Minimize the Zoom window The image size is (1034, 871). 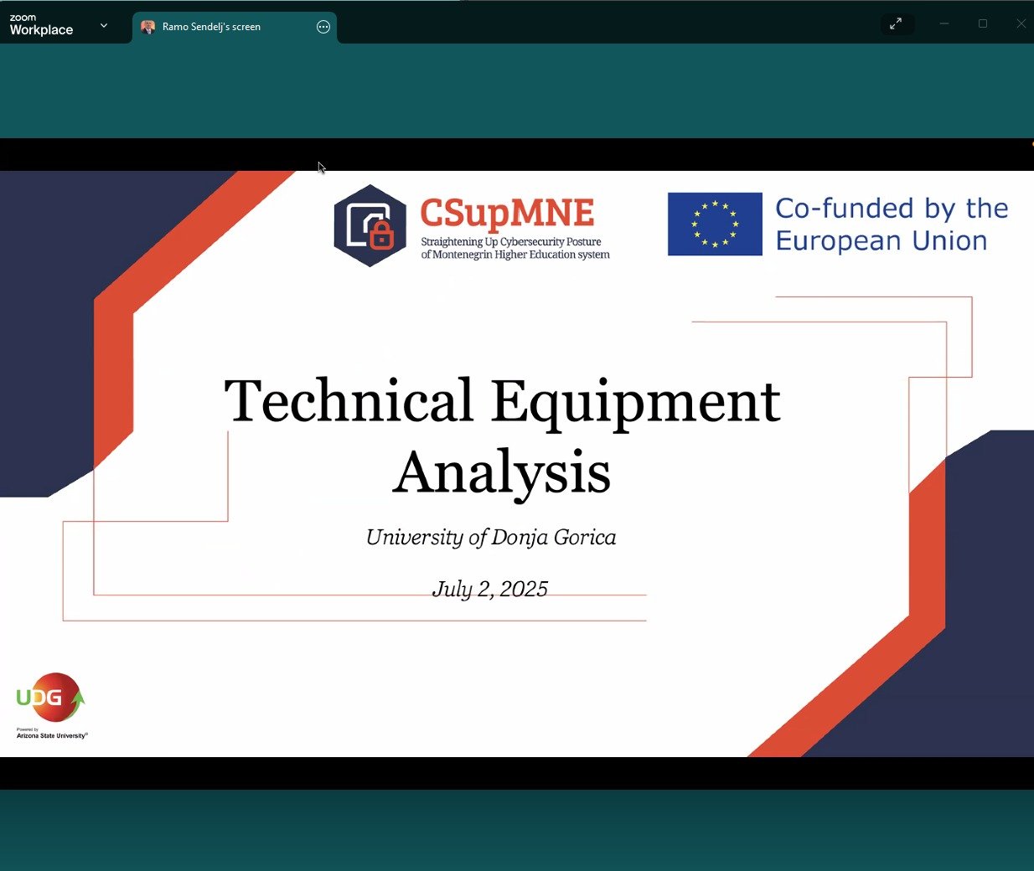click(x=944, y=23)
